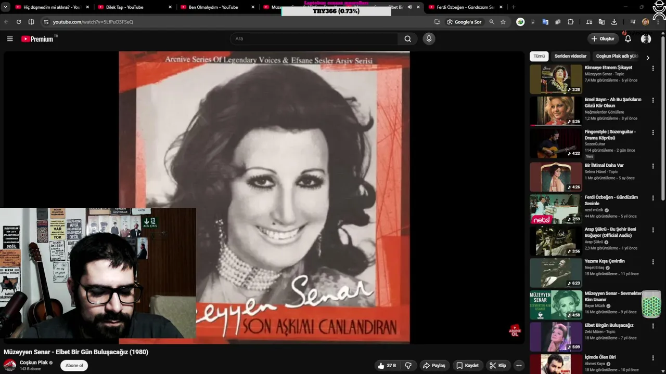Open options for Emel Sayın video
This screenshot has width=666, height=374.
click(x=653, y=100)
